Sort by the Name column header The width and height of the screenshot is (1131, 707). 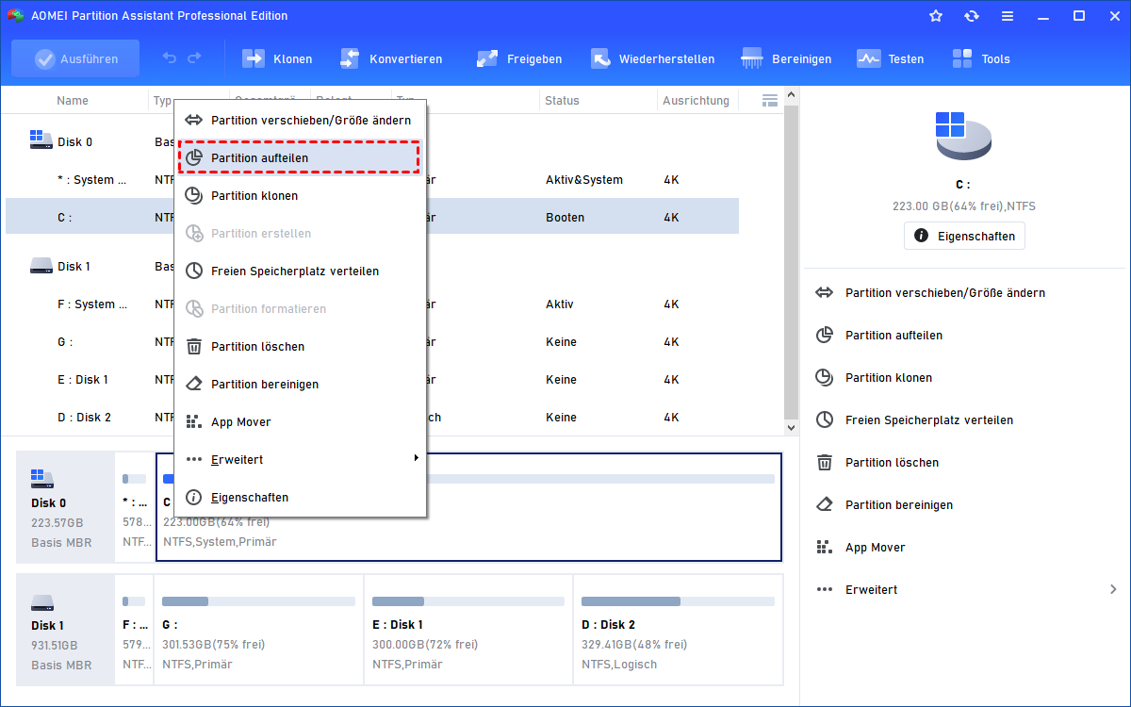click(x=73, y=101)
